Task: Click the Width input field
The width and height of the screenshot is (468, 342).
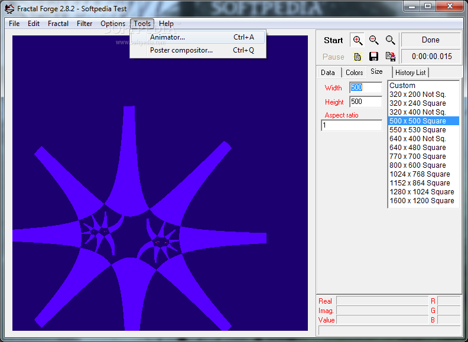Action: pyautogui.click(x=366, y=87)
